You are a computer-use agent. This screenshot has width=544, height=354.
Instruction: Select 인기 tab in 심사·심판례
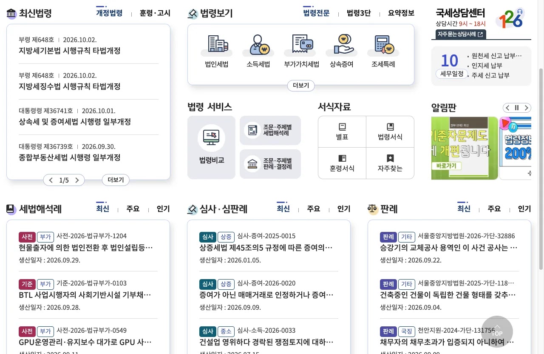[x=344, y=209]
